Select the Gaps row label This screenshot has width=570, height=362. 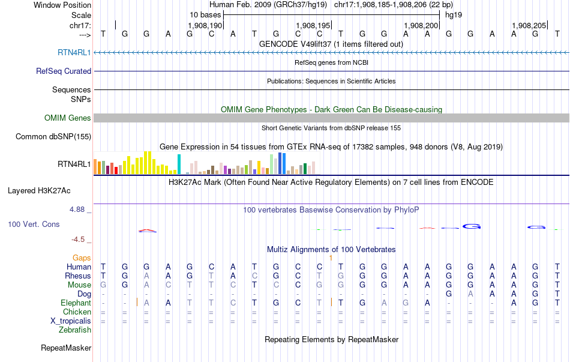tap(82, 258)
